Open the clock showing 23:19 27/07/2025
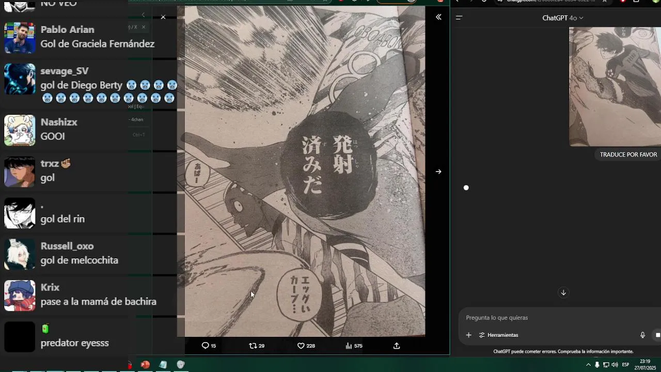661x372 pixels. [x=645, y=364]
